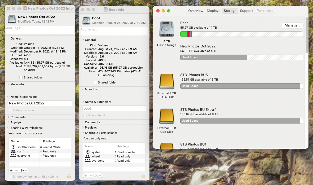Viewport: 313px width, 185px height.
Task: Click the Name column header in Boot permissions
Action: [98, 146]
